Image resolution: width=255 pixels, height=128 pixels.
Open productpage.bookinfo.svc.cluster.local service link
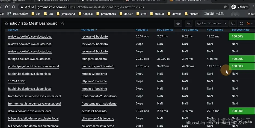33,67
